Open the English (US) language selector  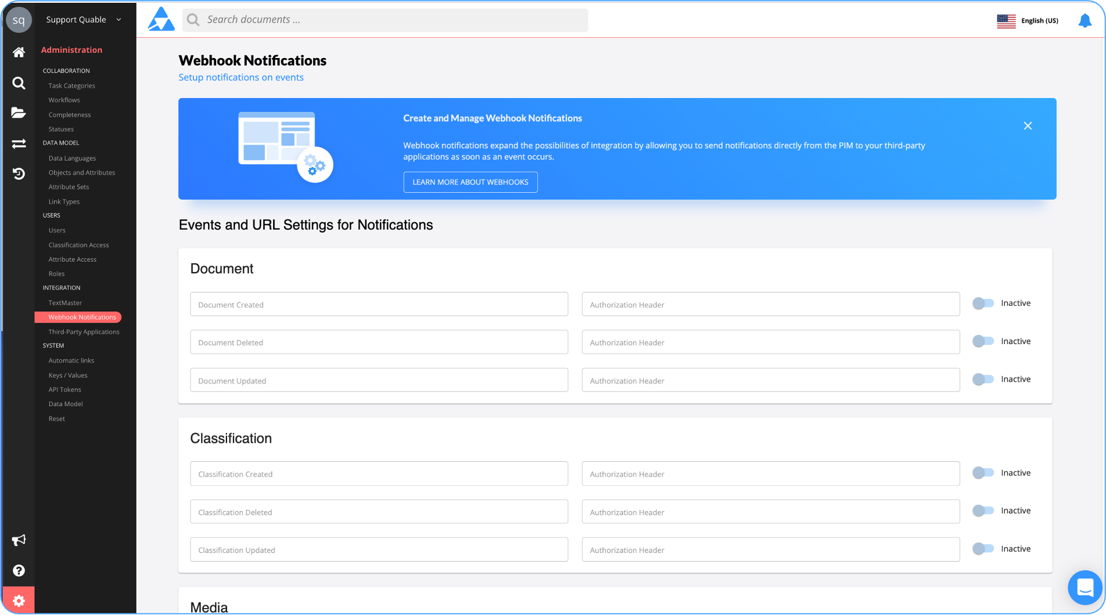(x=1027, y=20)
